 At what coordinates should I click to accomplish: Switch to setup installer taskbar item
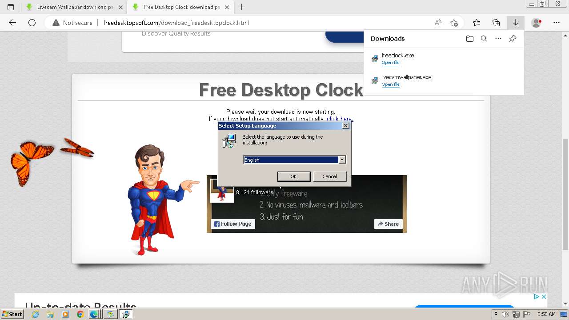126,314
